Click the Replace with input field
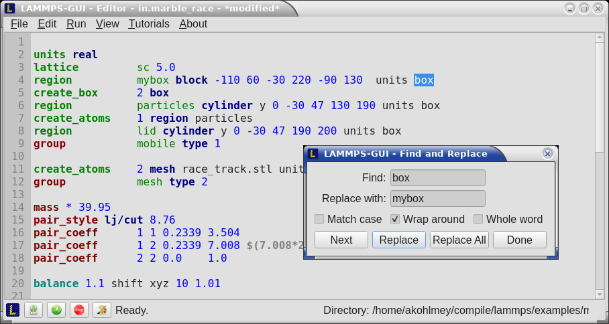The height and width of the screenshot is (324, 609). click(x=438, y=198)
